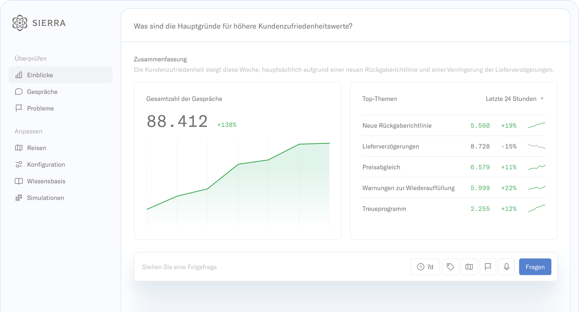Open the microphone voice input icon
Image resolution: width=579 pixels, height=312 pixels.
506,267
